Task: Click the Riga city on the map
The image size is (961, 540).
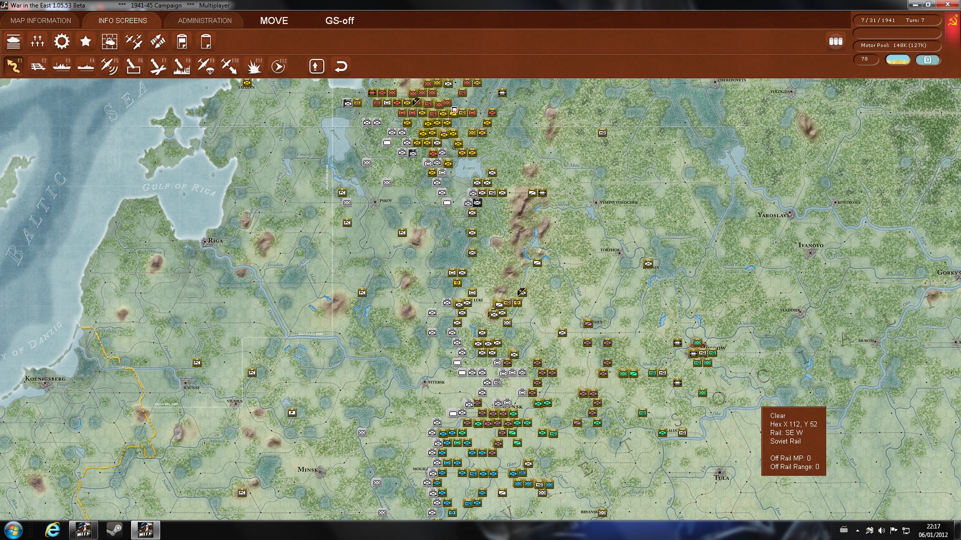Action: tap(206, 241)
